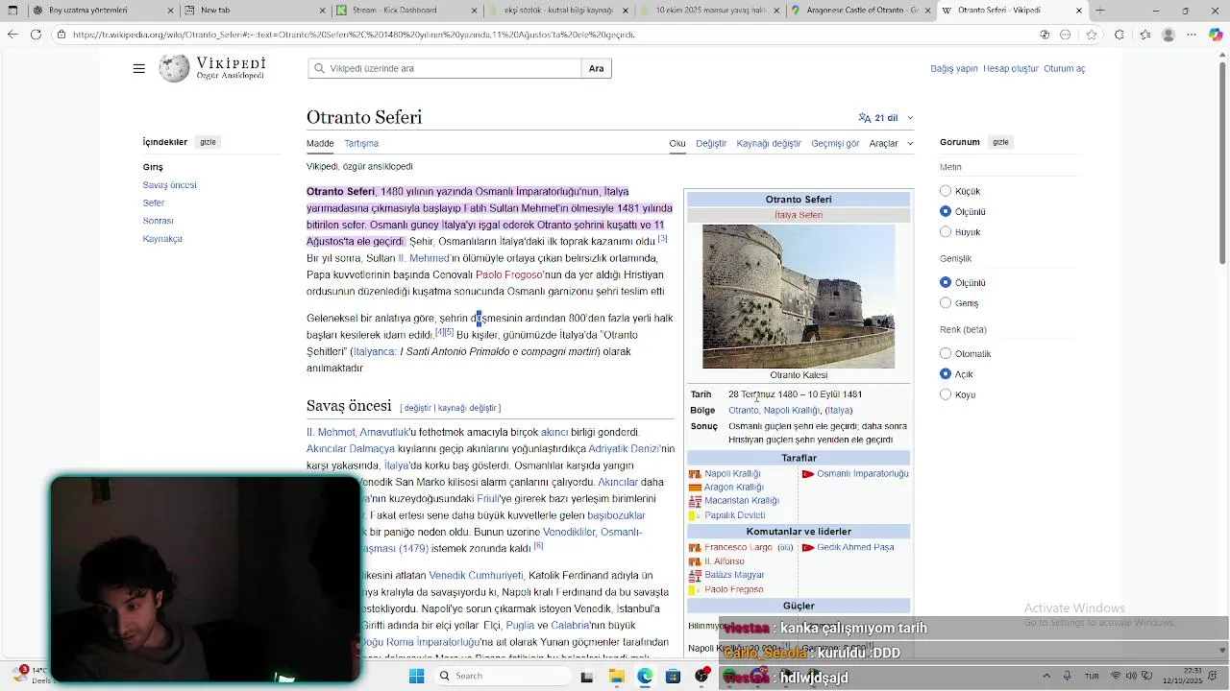Open Task View on the taskbar

click(587, 676)
